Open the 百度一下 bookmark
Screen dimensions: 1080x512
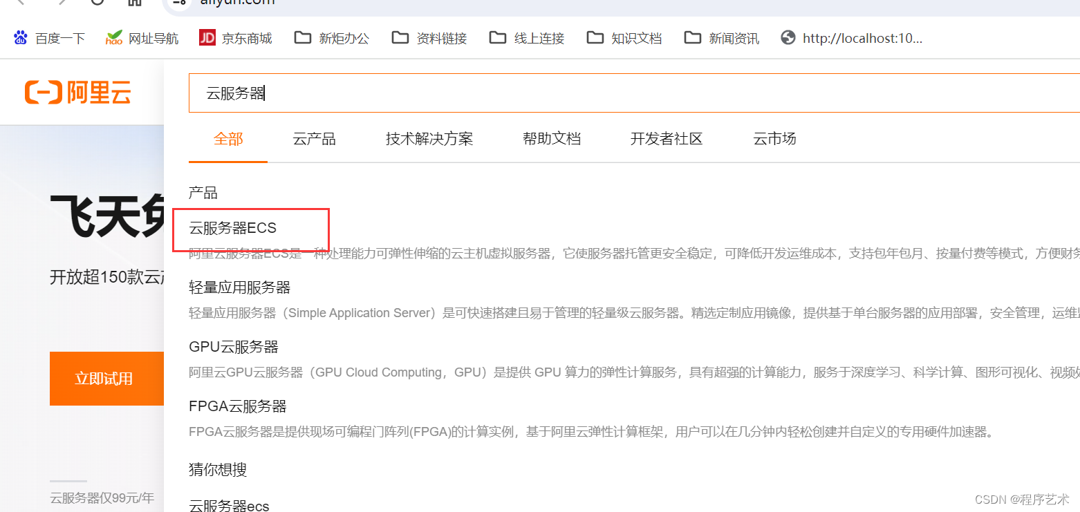click(x=49, y=38)
